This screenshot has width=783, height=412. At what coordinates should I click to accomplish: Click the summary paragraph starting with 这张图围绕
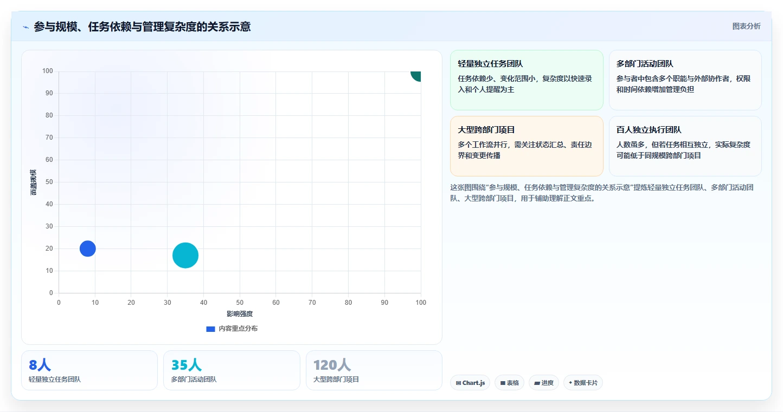(602, 193)
